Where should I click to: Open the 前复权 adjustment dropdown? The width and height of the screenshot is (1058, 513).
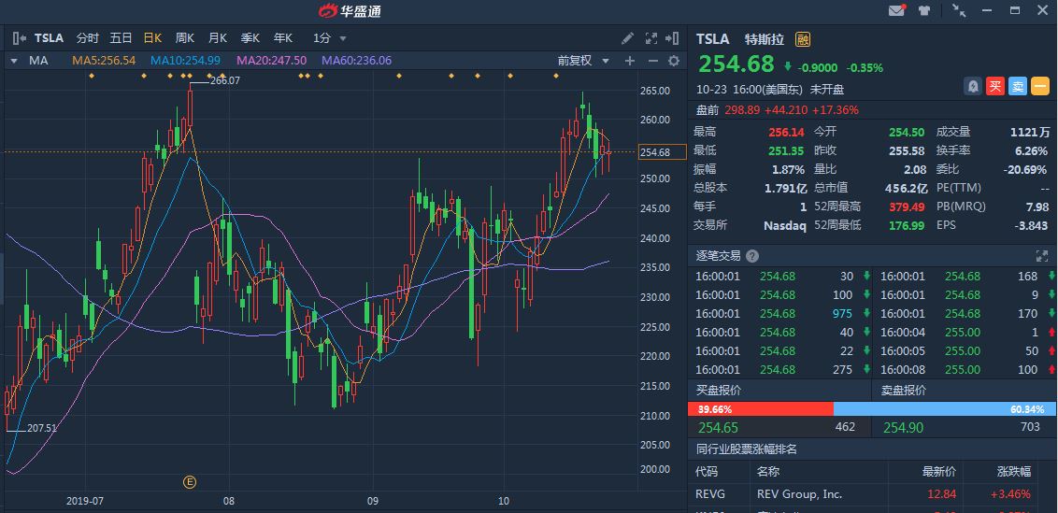click(x=582, y=61)
